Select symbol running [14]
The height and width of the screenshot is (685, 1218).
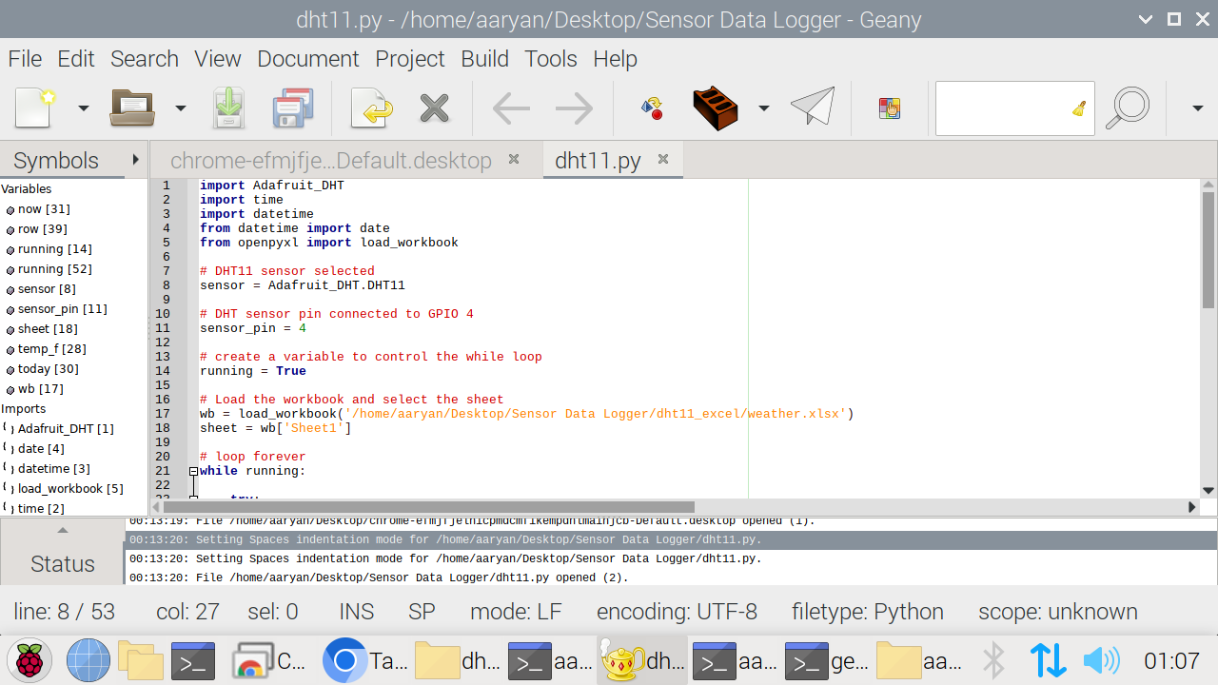pos(54,249)
